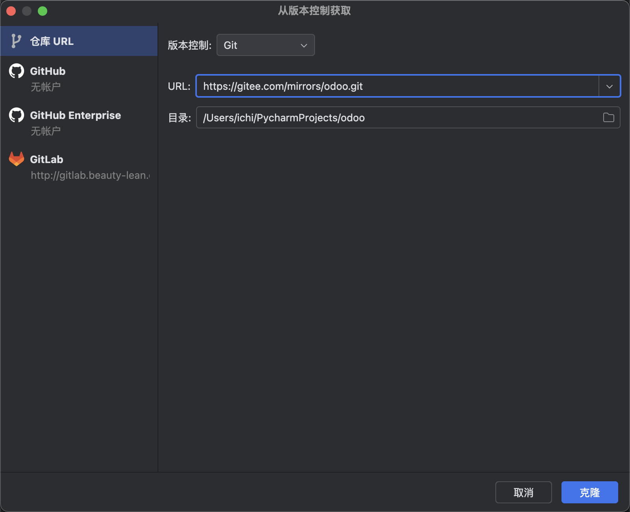Select the 仓库 URL sidebar item

[79, 41]
